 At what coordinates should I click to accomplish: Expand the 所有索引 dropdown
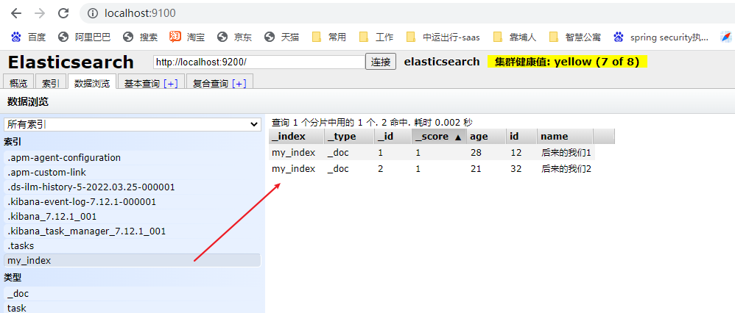pos(132,124)
